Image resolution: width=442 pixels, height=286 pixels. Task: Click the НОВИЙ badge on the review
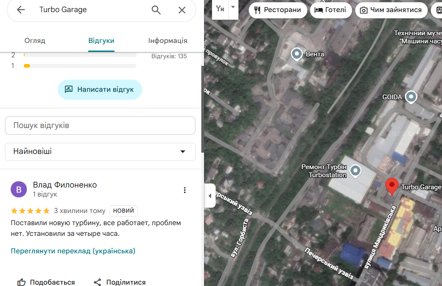[x=123, y=211]
